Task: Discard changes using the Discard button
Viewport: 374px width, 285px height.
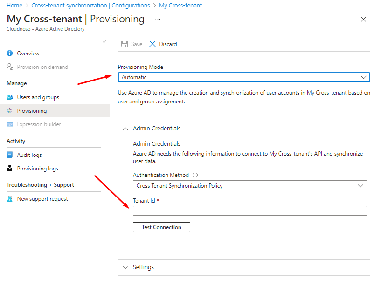Action: [x=163, y=44]
